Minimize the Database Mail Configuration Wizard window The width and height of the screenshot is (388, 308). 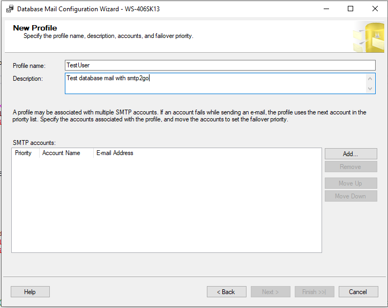click(326, 9)
